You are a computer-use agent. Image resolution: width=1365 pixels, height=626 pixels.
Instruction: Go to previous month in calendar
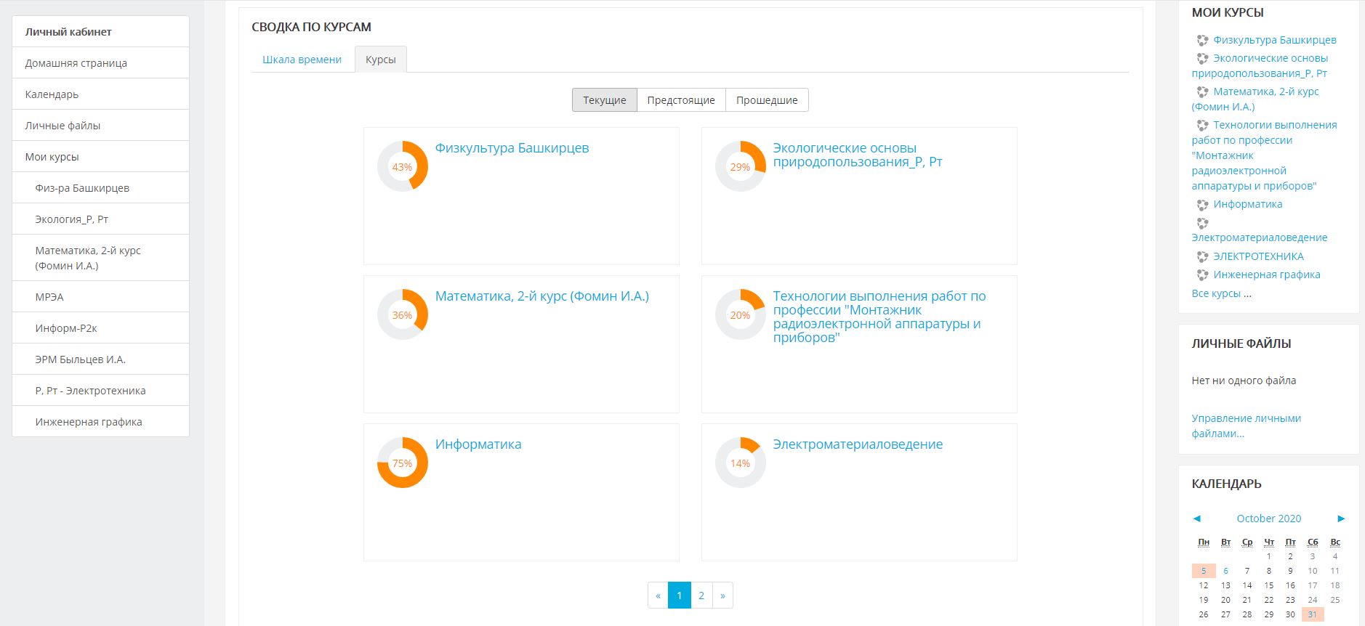click(1196, 519)
